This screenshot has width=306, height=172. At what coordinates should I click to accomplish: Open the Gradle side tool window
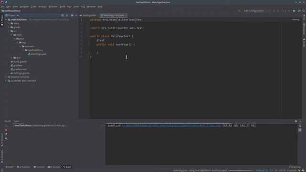[x=304, y=43]
